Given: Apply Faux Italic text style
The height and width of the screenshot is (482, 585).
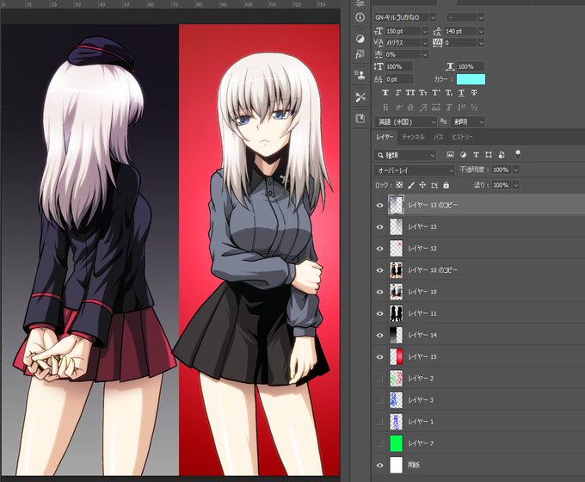Looking at the screenshot, I should [398, 93].
